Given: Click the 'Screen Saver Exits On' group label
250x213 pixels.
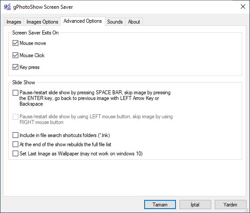Looking at the screenshot, I should tap(35, 33).
